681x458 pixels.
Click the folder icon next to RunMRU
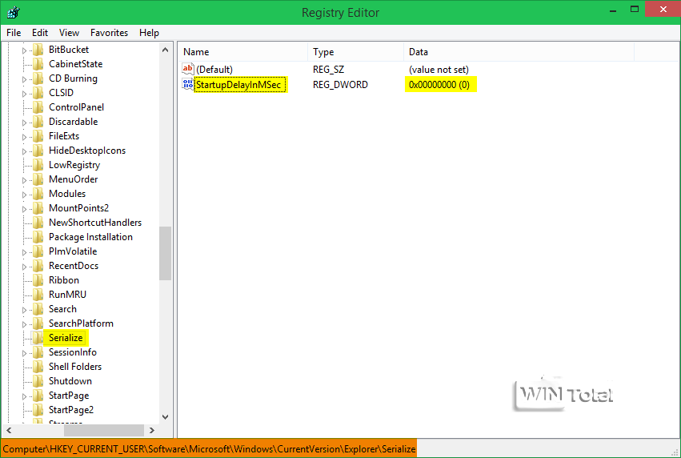(x=38, y=295)
